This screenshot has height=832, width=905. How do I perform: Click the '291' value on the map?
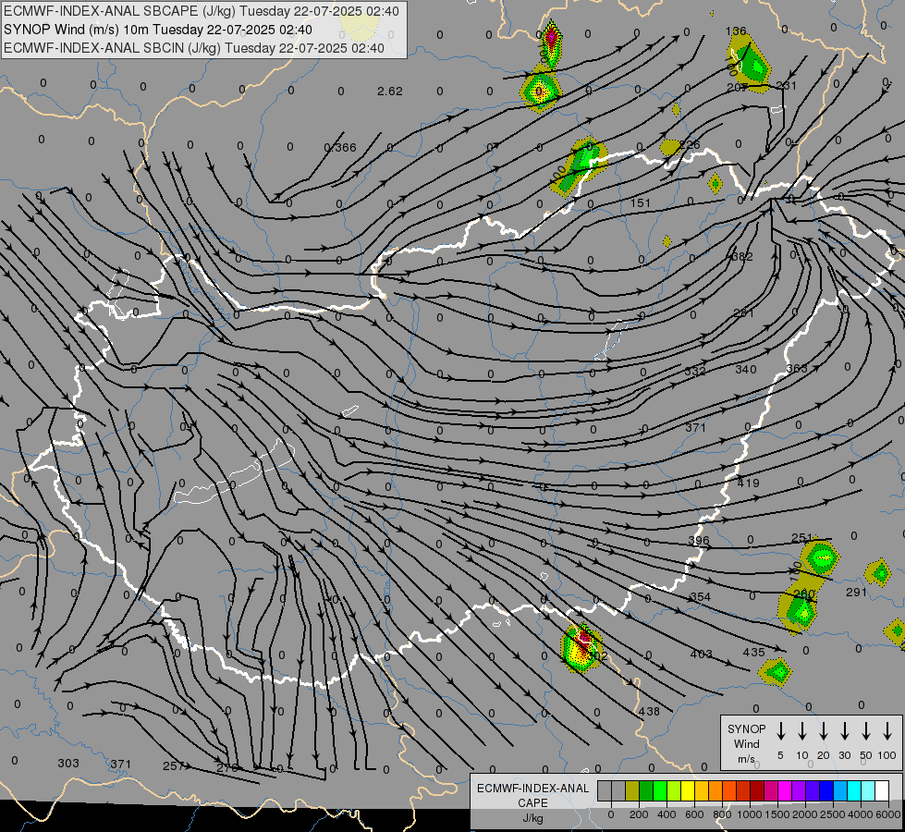pos(857,592)
